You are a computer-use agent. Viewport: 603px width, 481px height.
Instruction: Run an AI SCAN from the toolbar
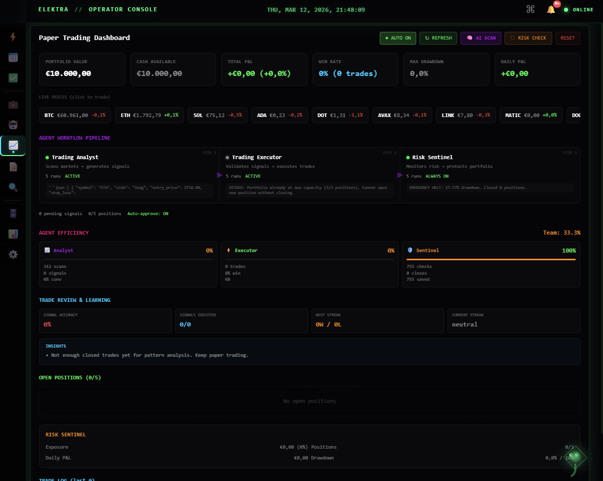(480, 38)
